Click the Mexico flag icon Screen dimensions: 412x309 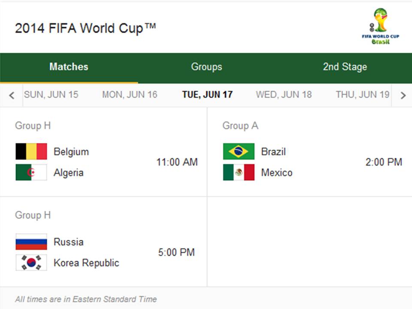tap(239, 173)
